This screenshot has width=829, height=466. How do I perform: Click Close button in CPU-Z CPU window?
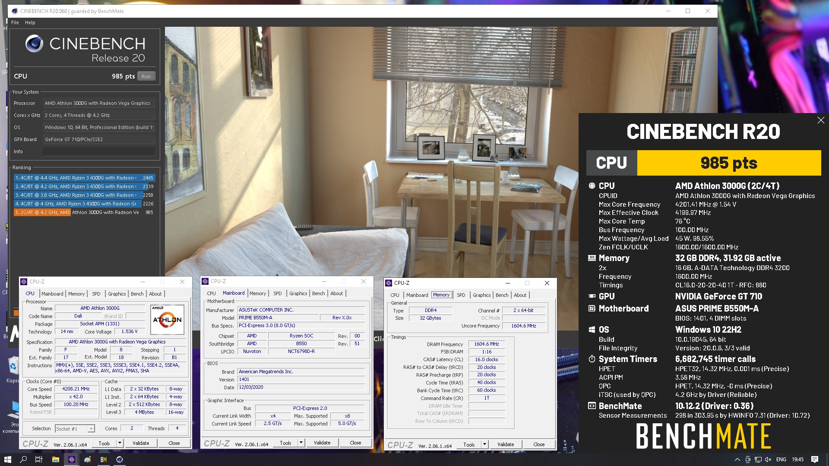174,443
